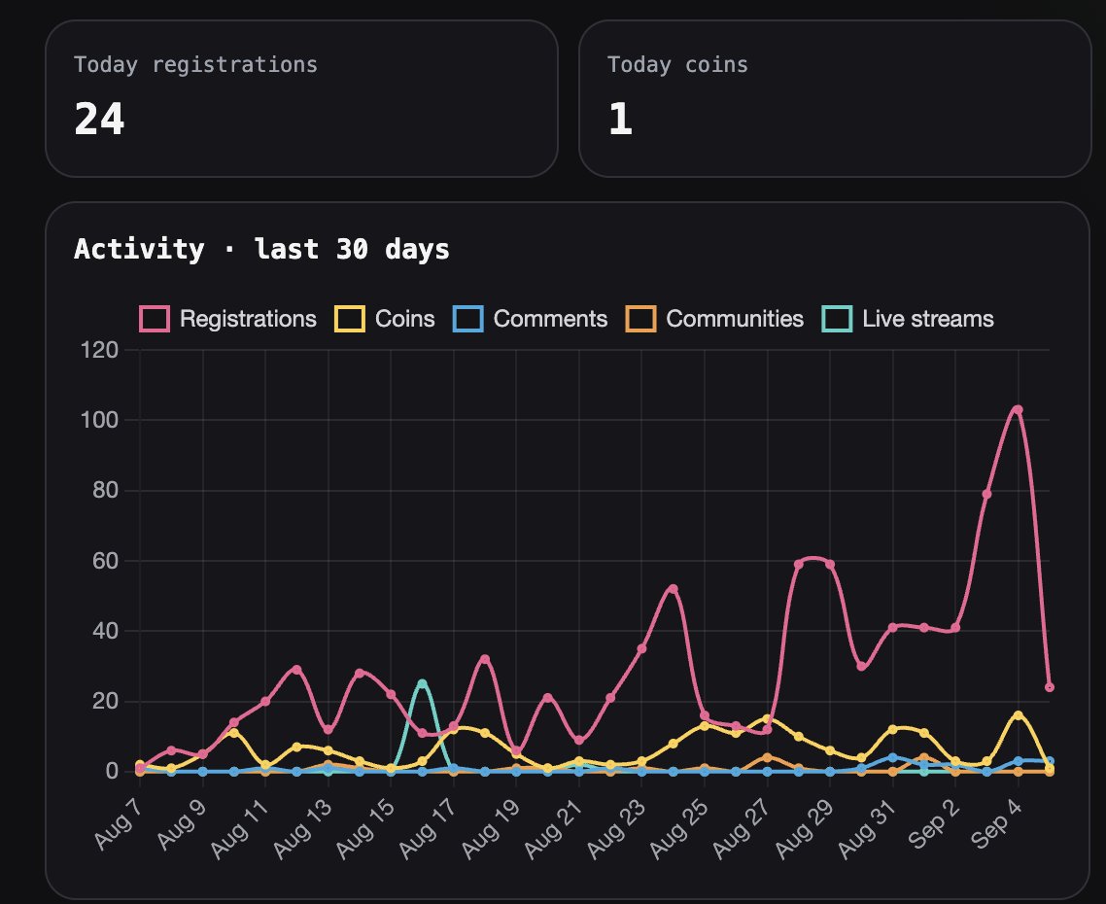The width and height of the screenshot is (1106, 904).
Task: Click the Today coins value 1
Action: point(620,119)
